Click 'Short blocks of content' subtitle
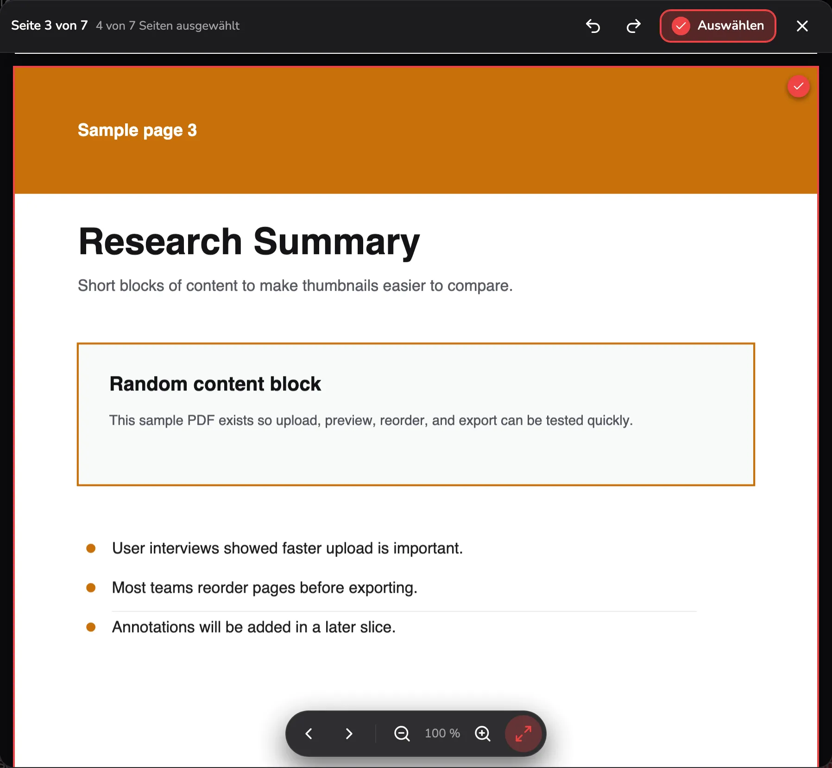832x768 pixels. coord(295,286)
